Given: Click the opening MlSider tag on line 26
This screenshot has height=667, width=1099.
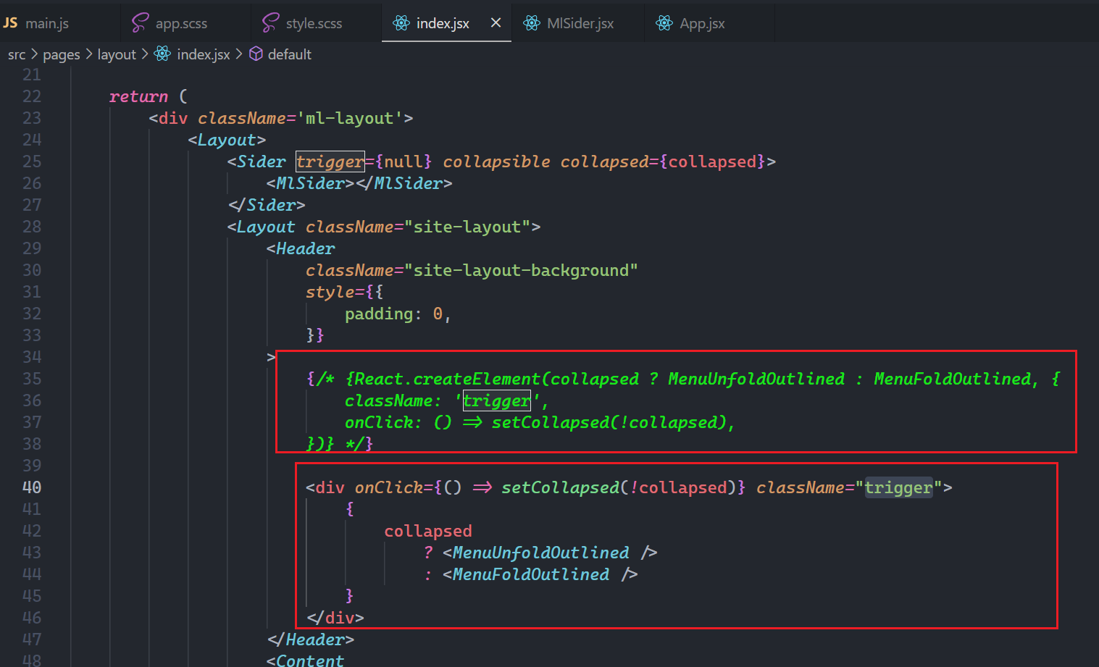Looking at the screenshot, I should coord(310,183).
